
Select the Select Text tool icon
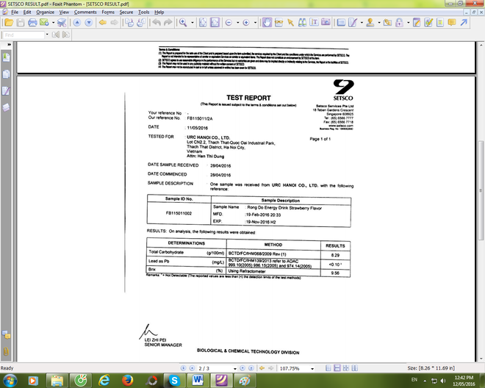(x=314, y=22)
